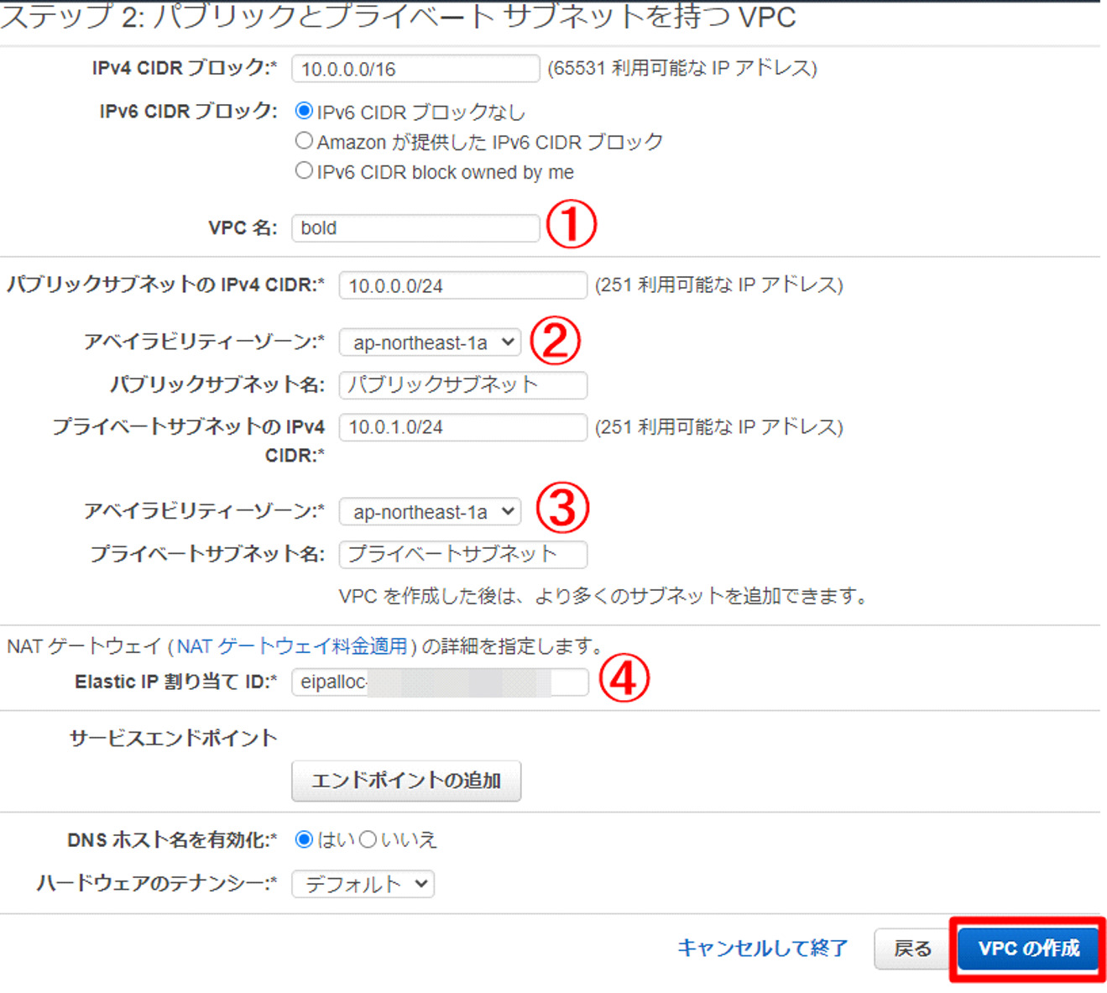
Task: Click the 戻る button
Action: tap(911, 949)
